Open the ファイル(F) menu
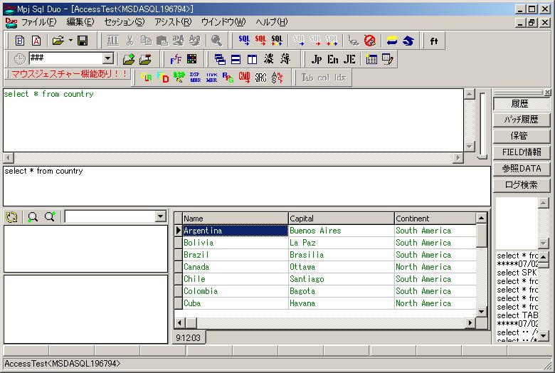The image size is (555, 373). tap(38, 22)
